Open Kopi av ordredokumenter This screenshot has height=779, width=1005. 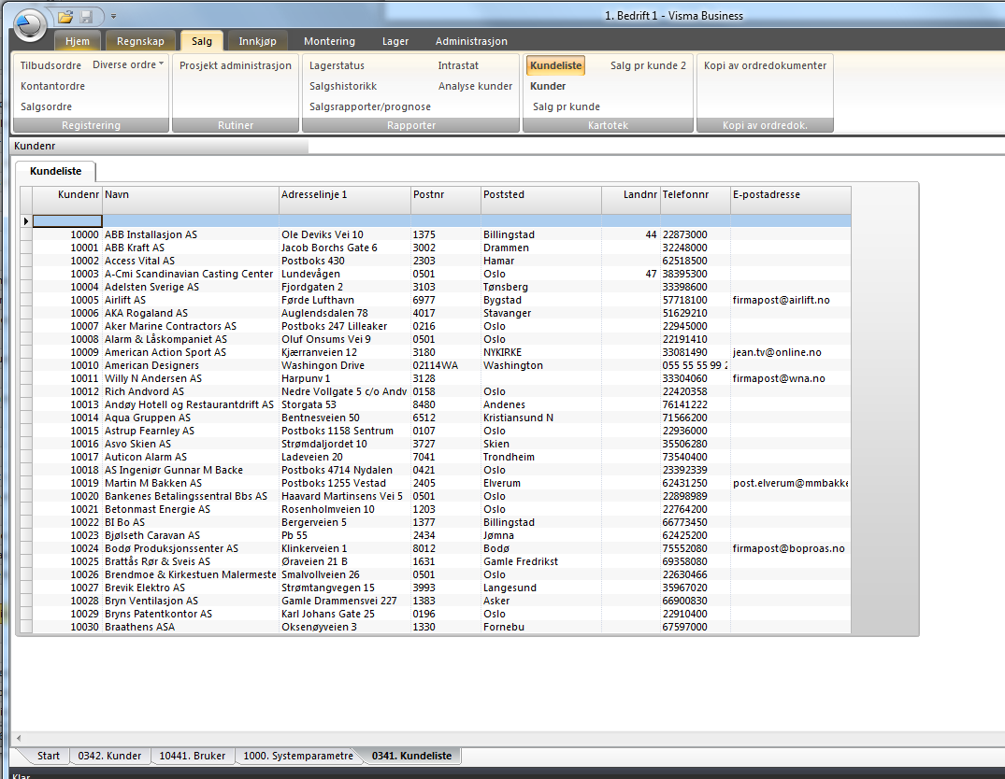[765, 65]
